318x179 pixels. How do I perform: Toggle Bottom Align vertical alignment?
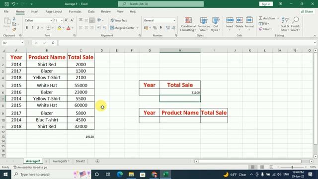[x=92, y=20]
